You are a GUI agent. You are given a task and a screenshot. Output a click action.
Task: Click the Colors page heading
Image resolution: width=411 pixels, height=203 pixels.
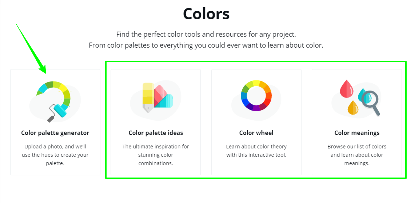[206, 14]
